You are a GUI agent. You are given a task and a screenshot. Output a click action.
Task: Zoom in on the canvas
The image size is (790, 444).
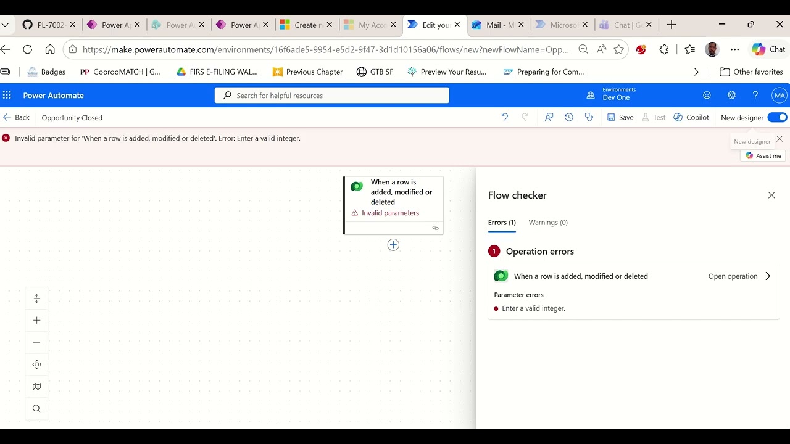click(36, 320)
